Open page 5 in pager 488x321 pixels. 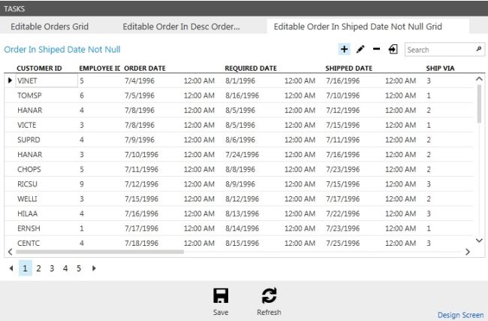coord(79,268)
